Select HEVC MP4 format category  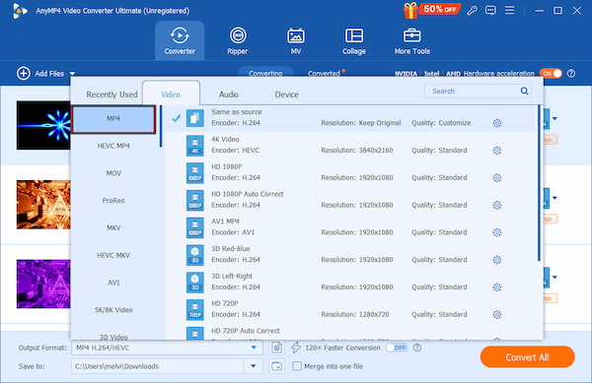[x=113, y=146]
